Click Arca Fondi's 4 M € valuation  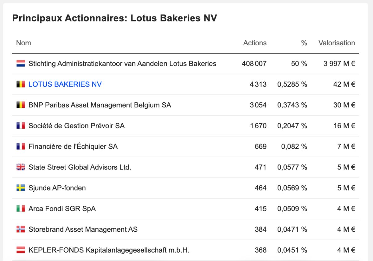tap(346, 209)
